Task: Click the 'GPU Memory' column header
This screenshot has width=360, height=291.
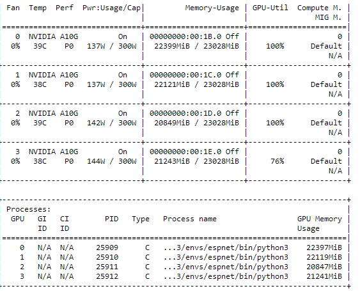Action: point(319,219)
